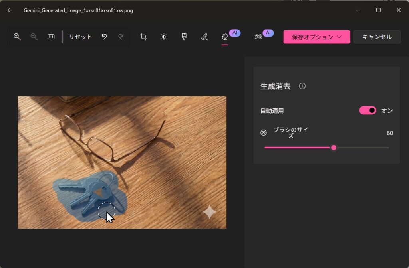
Task: Zoom out with the magnifier minus icon
Action: pyautogui.click(x=34, y=37)
